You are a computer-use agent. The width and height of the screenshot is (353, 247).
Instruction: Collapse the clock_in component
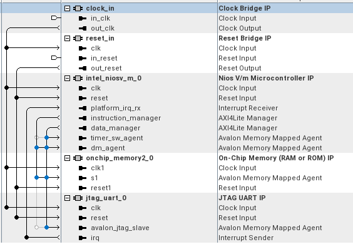point(67,9)
